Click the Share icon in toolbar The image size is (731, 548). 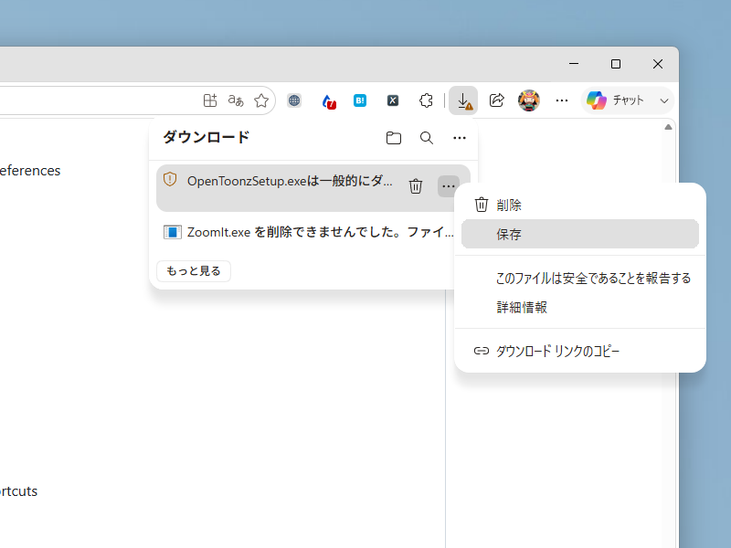(x=496, y=100)
